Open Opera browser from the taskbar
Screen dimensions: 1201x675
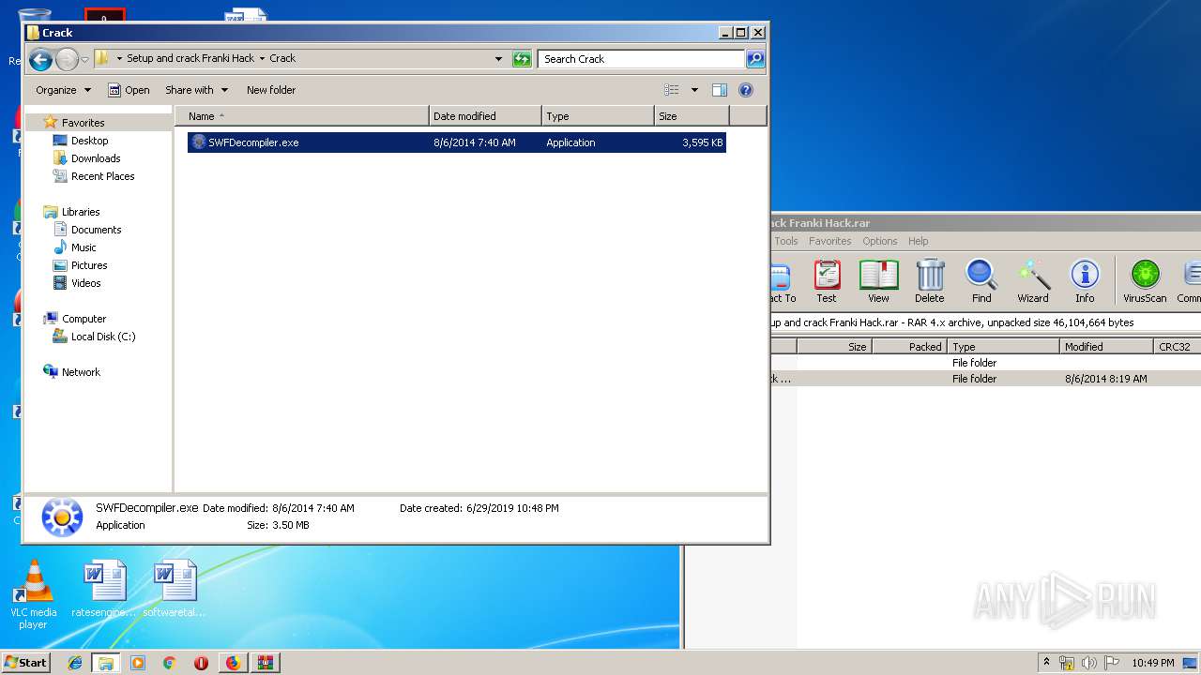(x=201, y=663)
